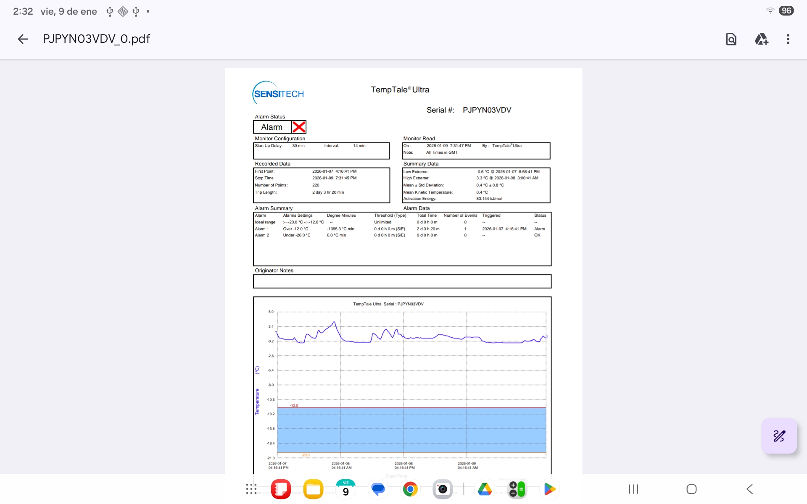Screen dimensions: 807x504
Task: Open the yellow My Files app
Action: tap(313, 489)
